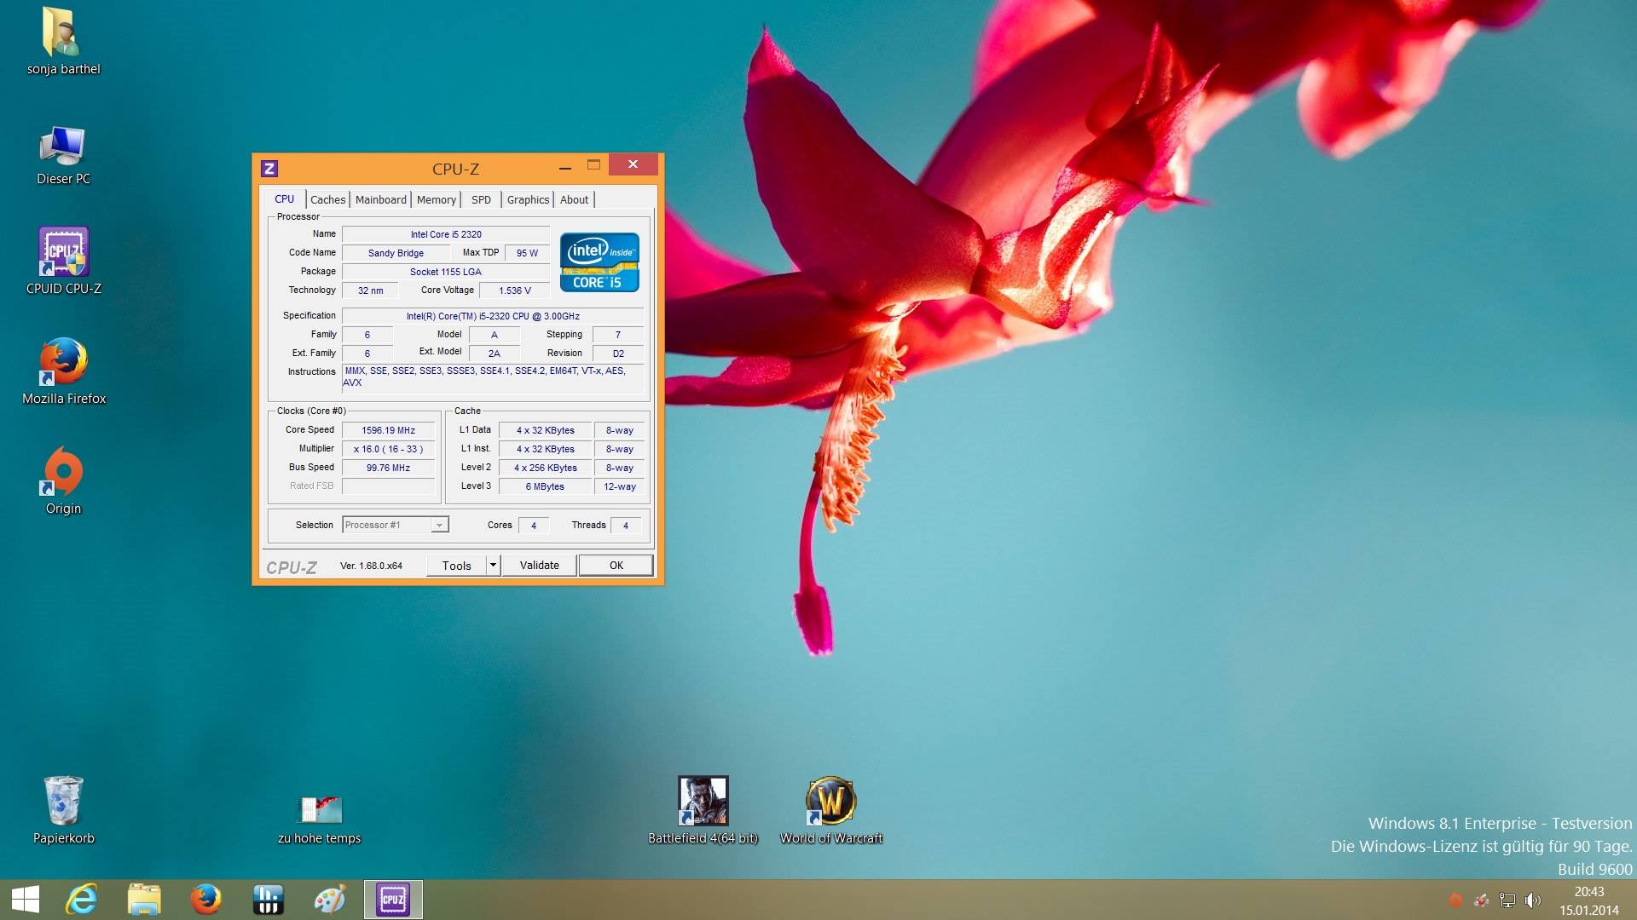Click the Intel Core i5 logo
This screenshot has height=920, width=1637.
(599, 262)
